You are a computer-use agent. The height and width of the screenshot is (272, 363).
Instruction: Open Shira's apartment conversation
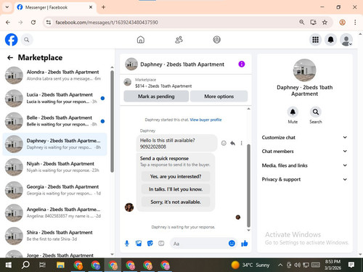point(55,236)
